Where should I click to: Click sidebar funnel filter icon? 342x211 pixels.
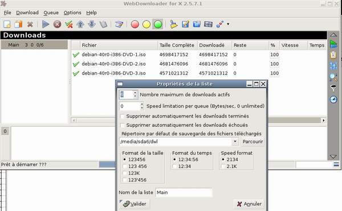pyautogui.click(x=333, y=88)
